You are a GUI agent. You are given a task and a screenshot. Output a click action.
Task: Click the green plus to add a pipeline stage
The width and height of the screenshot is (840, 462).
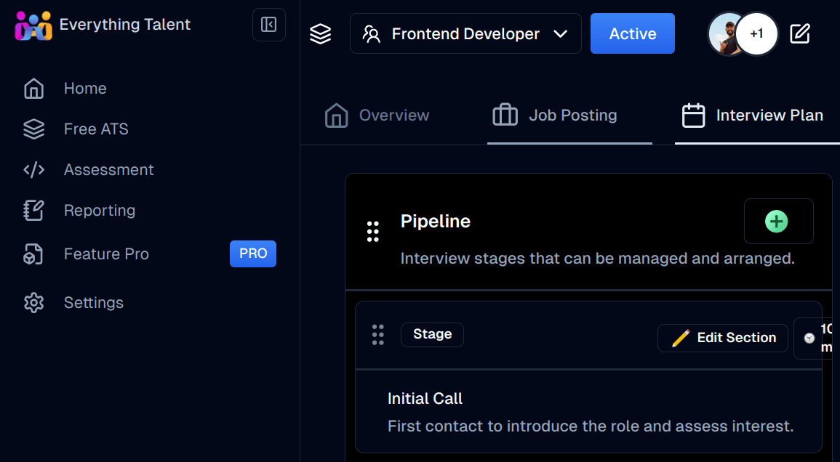[x=778, y=221]
